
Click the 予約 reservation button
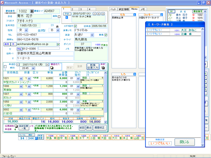click(x=67, y=14)
